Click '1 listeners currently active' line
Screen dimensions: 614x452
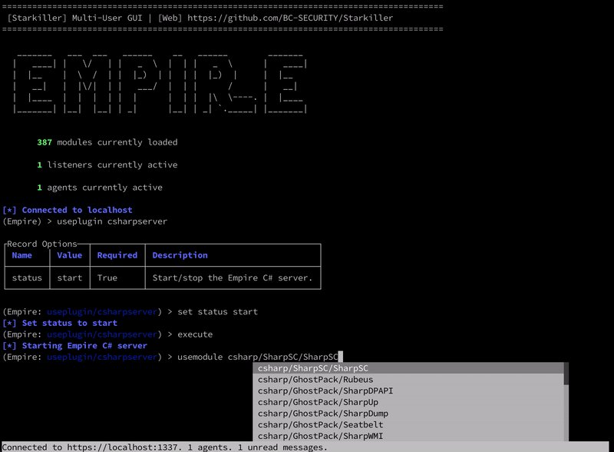[107, 165]
